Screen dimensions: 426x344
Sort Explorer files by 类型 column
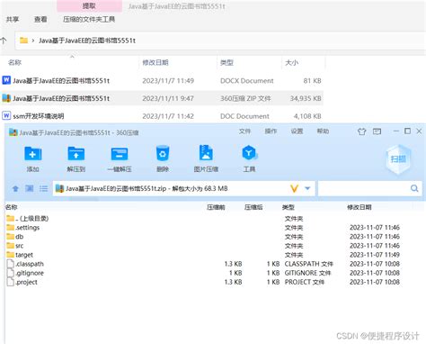pos(226,62)
